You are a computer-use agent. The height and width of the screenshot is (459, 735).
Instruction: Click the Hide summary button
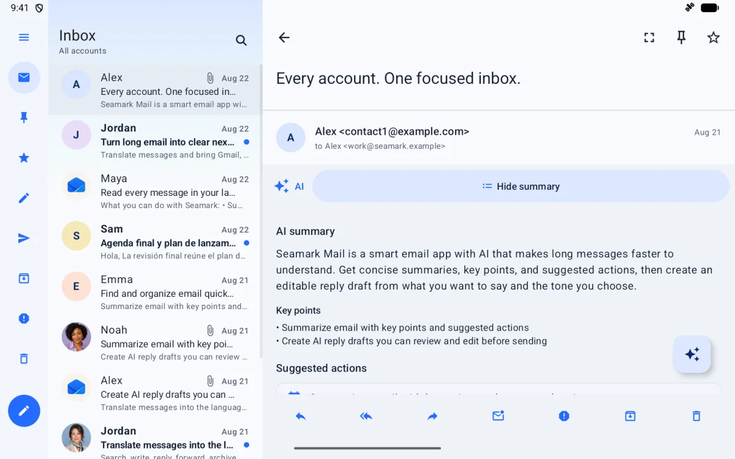point(521,186)
